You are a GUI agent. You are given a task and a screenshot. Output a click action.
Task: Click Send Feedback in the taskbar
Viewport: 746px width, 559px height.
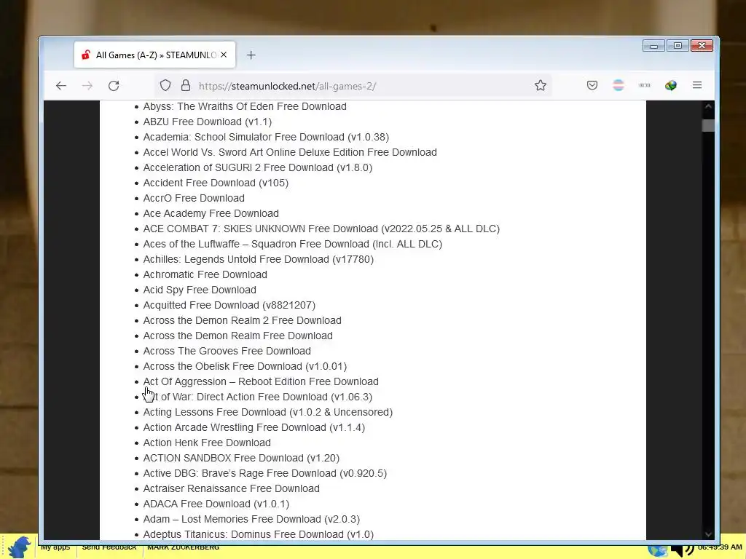tap(109, 547)
